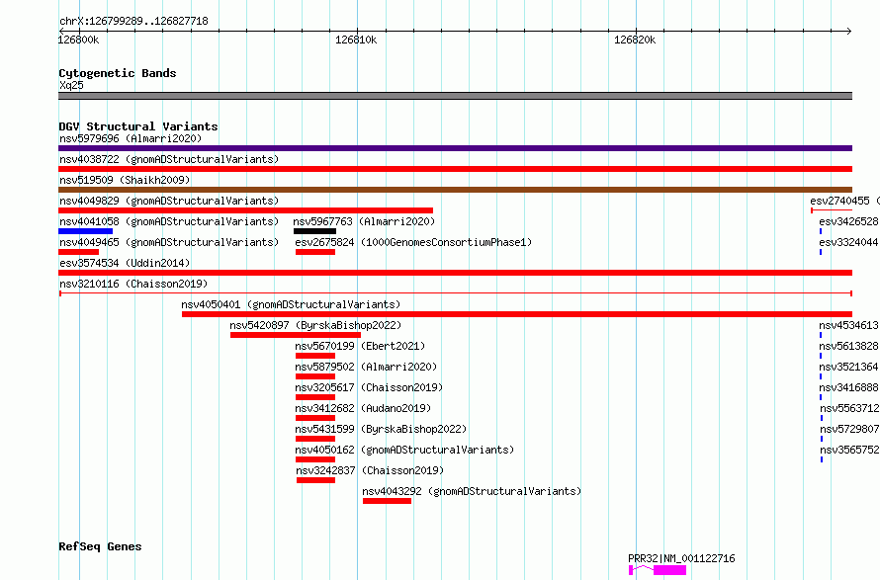Click the esv3574534 (Uddin2014) label
Viewport: 880px width, 580px height.
[x=125, y=263]
